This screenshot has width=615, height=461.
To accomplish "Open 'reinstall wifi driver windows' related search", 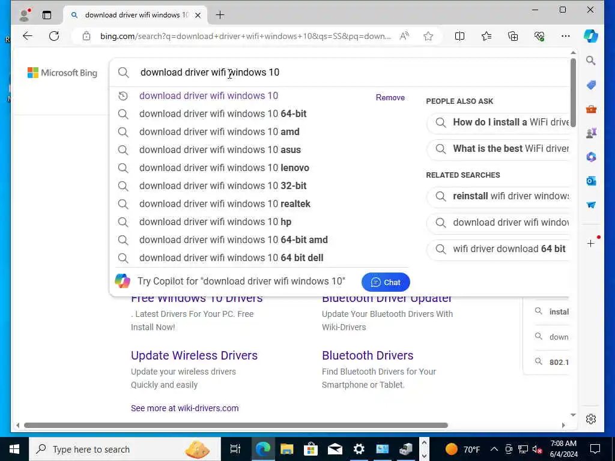I will (498, 196).
